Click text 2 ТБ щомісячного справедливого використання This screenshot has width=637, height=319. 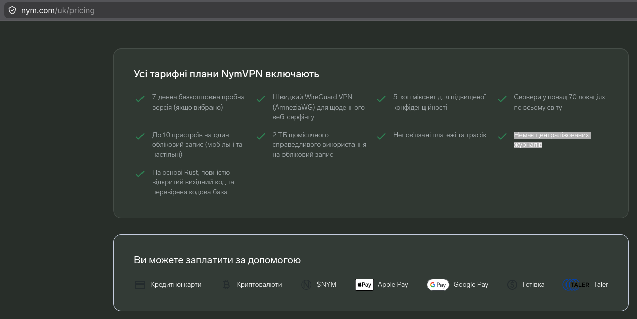(x=319, y=145)
